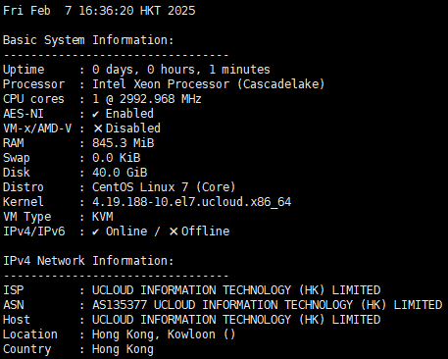Click the 40.0 GiB Disk value

click(120, 173)
